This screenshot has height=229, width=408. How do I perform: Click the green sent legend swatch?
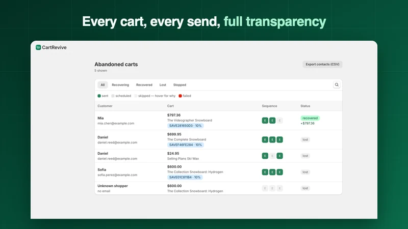pos(99,96)
